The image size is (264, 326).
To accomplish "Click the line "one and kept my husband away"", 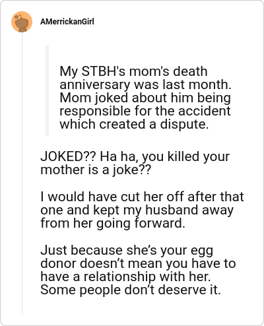I will pos(137,210).
